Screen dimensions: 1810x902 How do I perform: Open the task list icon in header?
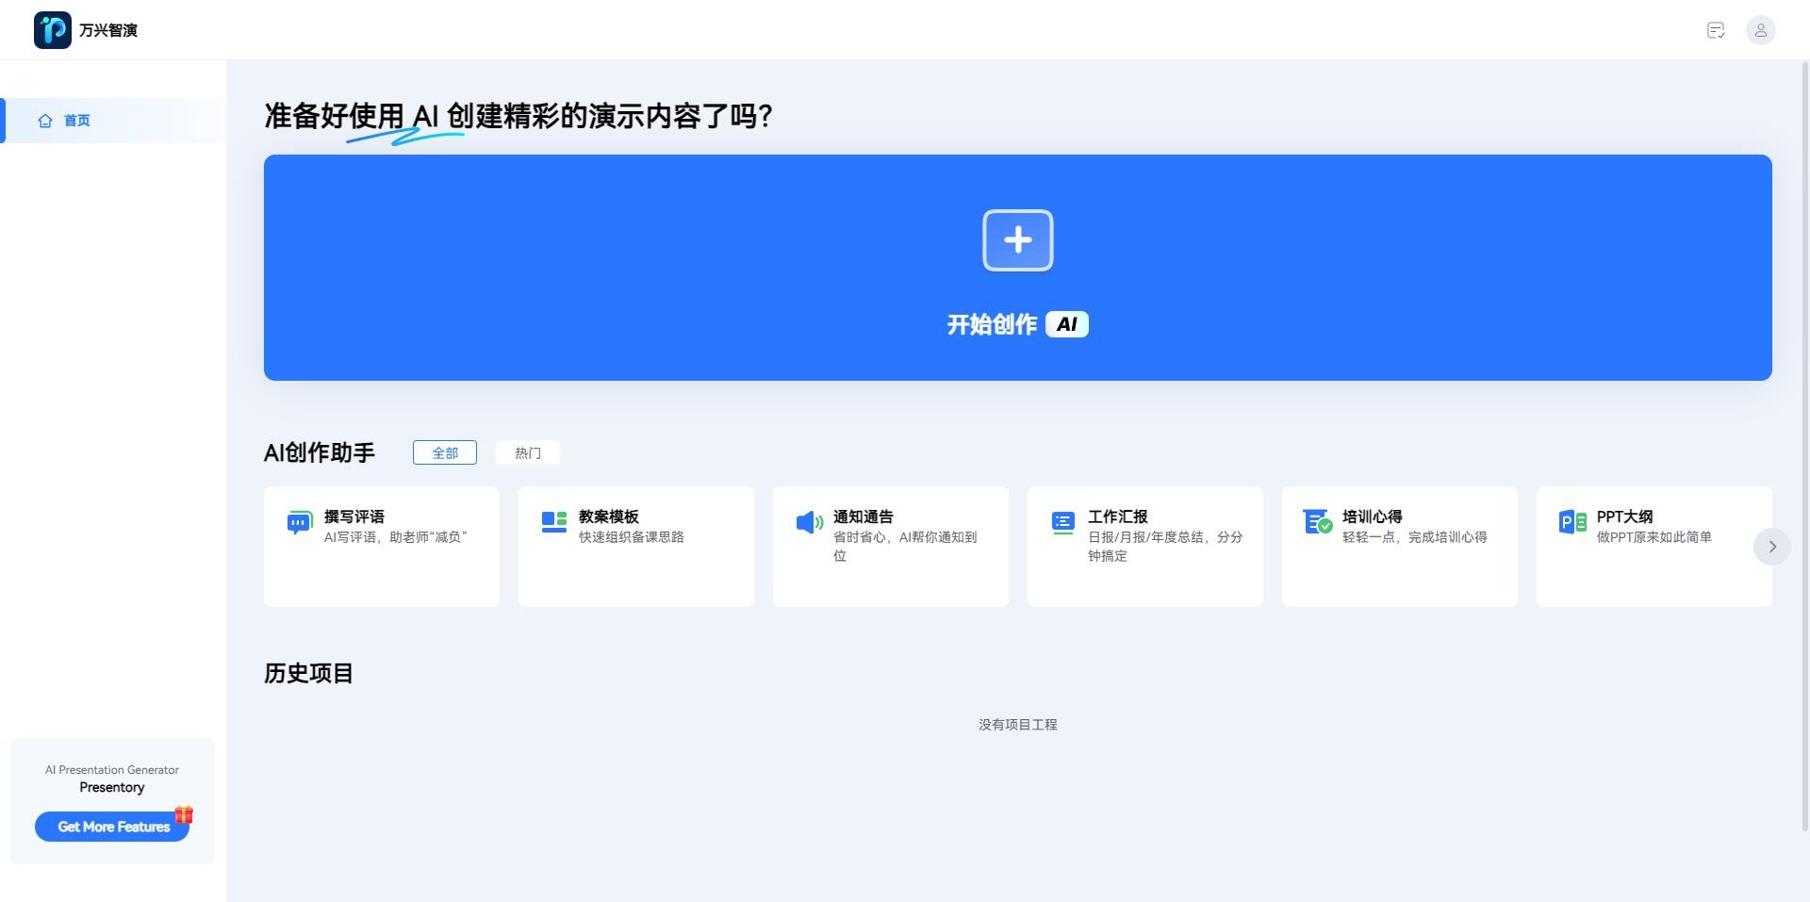click(x=1716, y=30)
